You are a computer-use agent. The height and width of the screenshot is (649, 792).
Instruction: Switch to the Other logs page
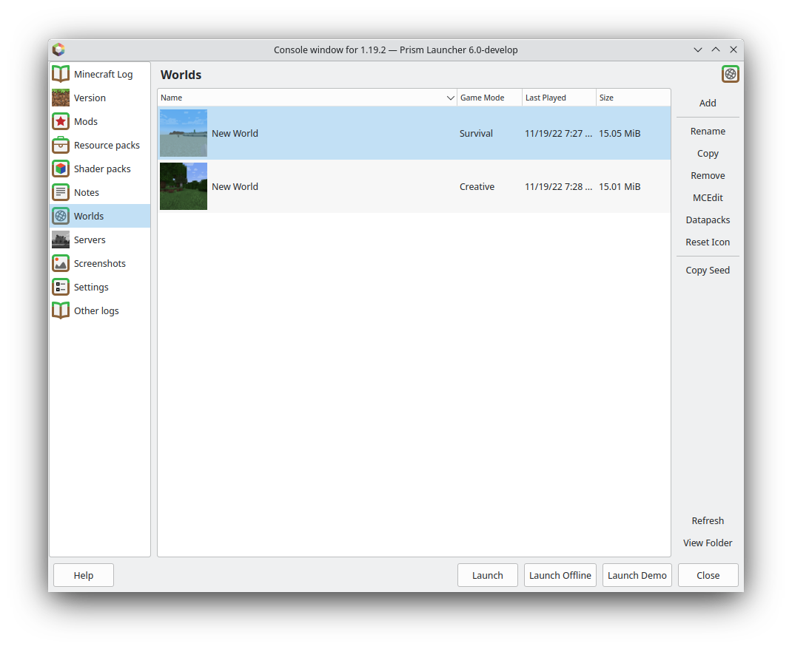click(96, 310)
